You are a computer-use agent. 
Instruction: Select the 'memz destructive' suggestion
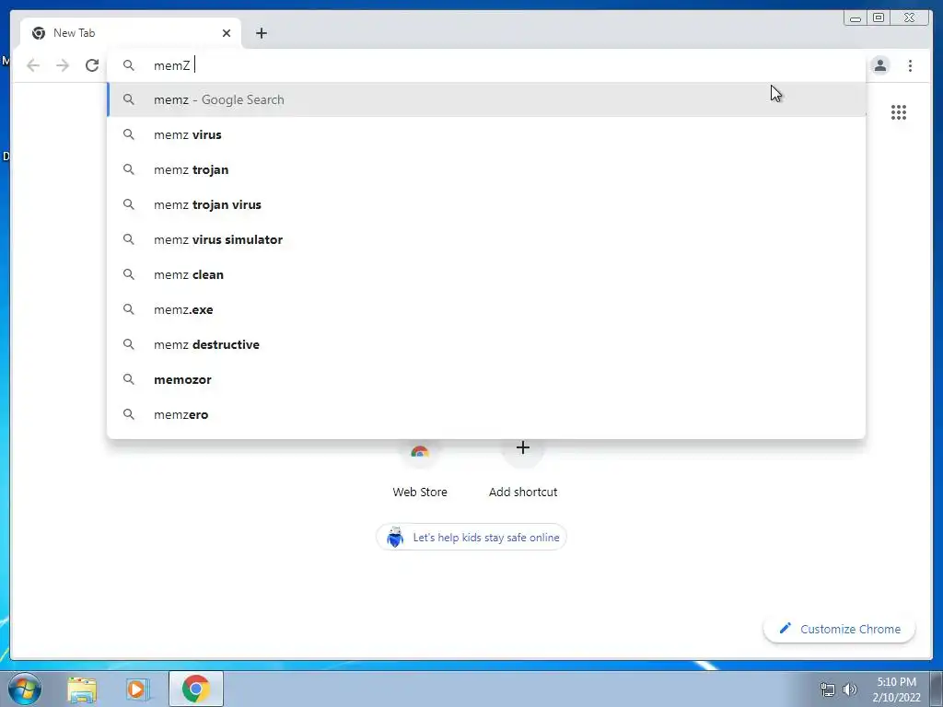coord(486,344)
